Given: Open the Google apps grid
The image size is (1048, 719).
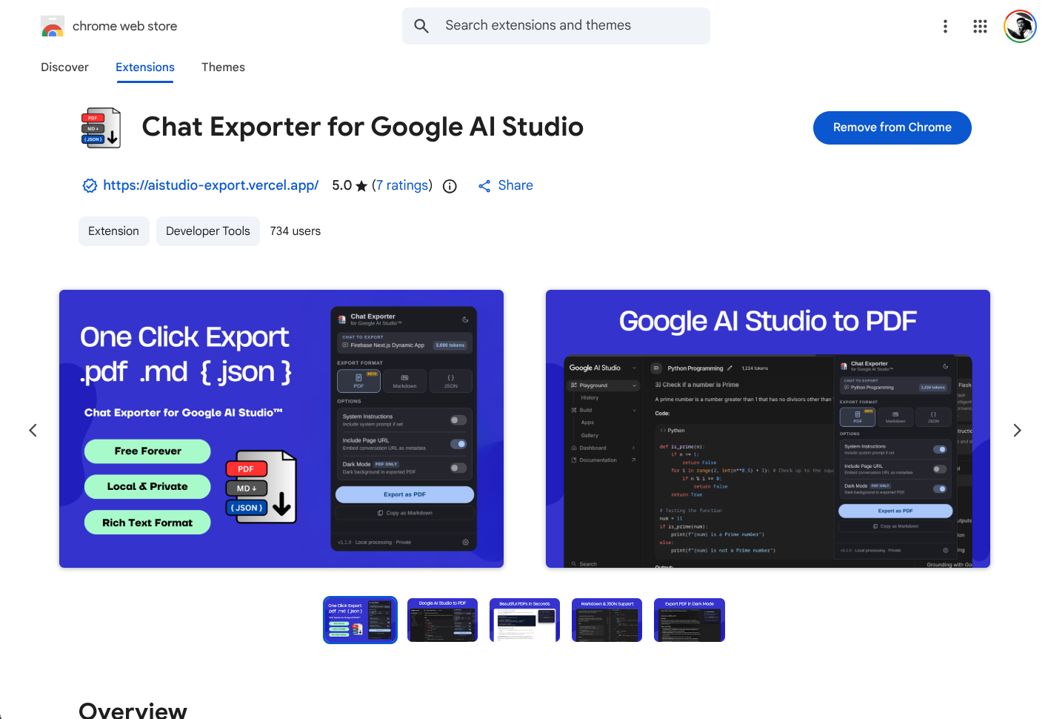Looking at the screenshot, I should point(980,26).
